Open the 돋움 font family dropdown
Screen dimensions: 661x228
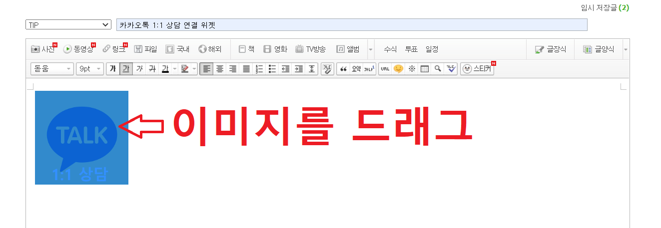(52, 69)
